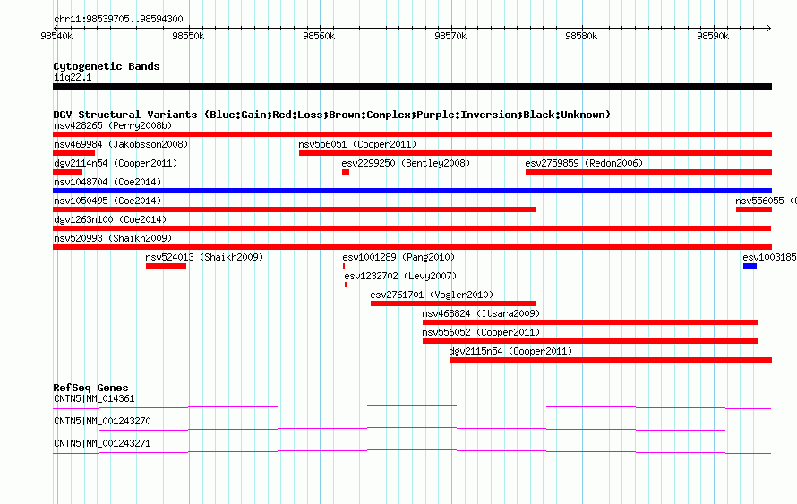Click the dgv1263n100 (Coe2014) label
Viewport: 797px width, 504px height.
point(110,219)
